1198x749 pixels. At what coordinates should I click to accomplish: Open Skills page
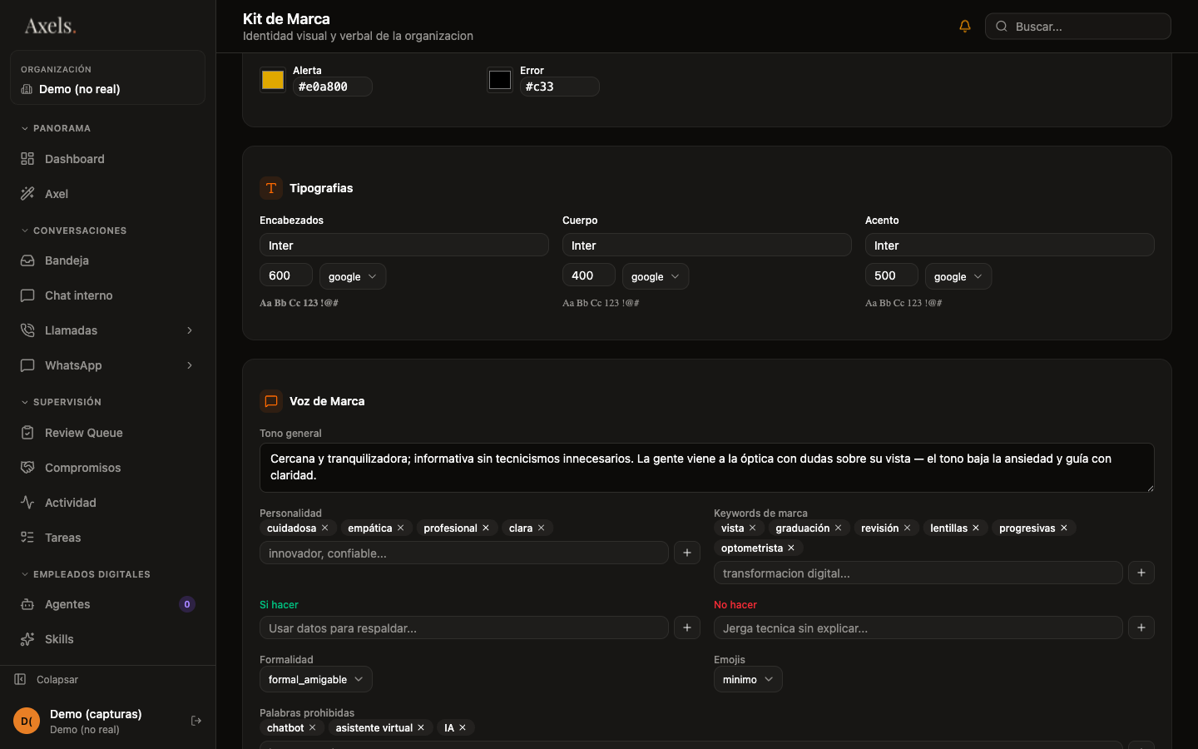(x=107, y=639)
